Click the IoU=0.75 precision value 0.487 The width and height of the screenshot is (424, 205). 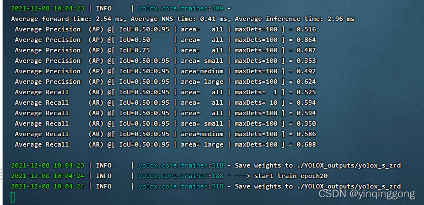[x=306, y=50]
